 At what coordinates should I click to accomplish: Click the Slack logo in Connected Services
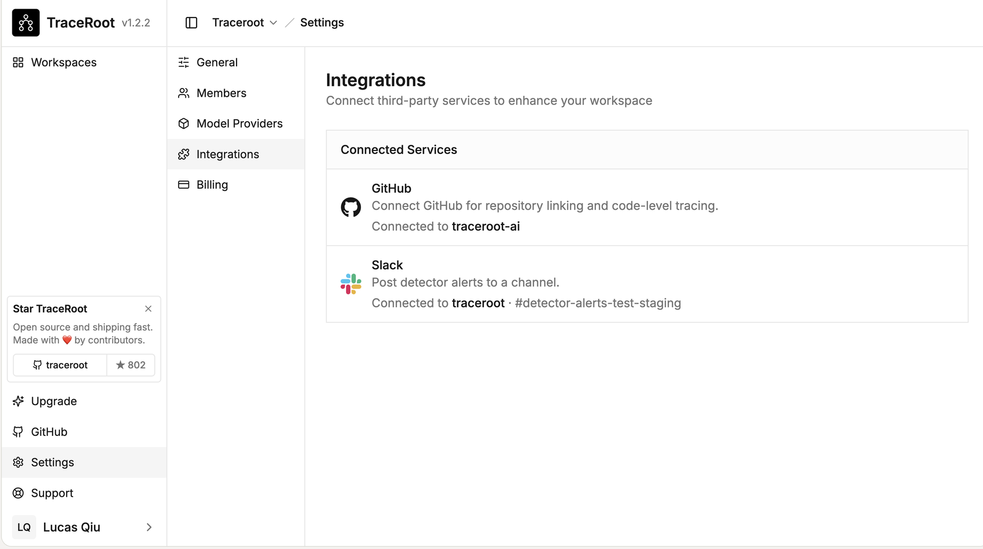pyautogui.click(x=351, y=284)
